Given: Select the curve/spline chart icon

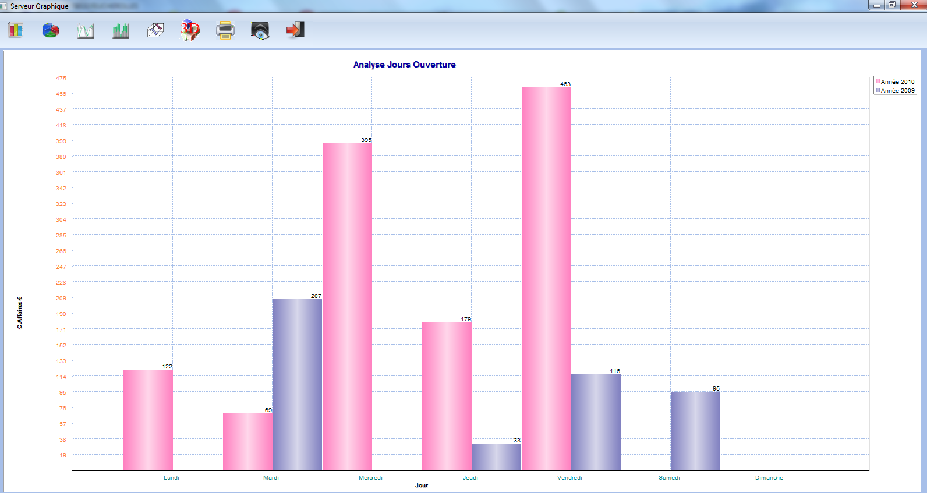Looking at the screenshot, I should [155, 30].
